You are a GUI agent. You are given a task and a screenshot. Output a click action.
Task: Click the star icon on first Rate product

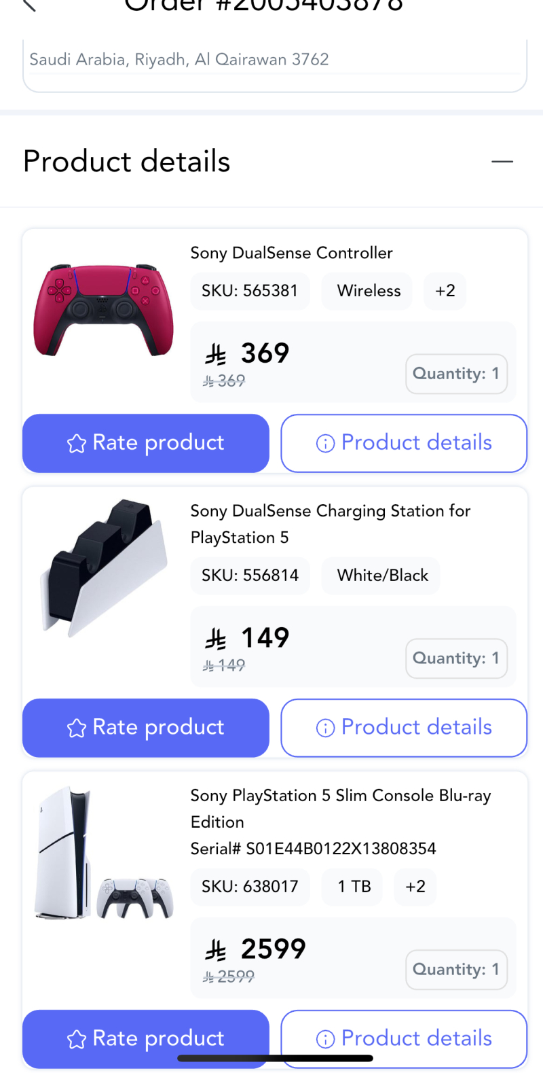(x=77, y=444)
